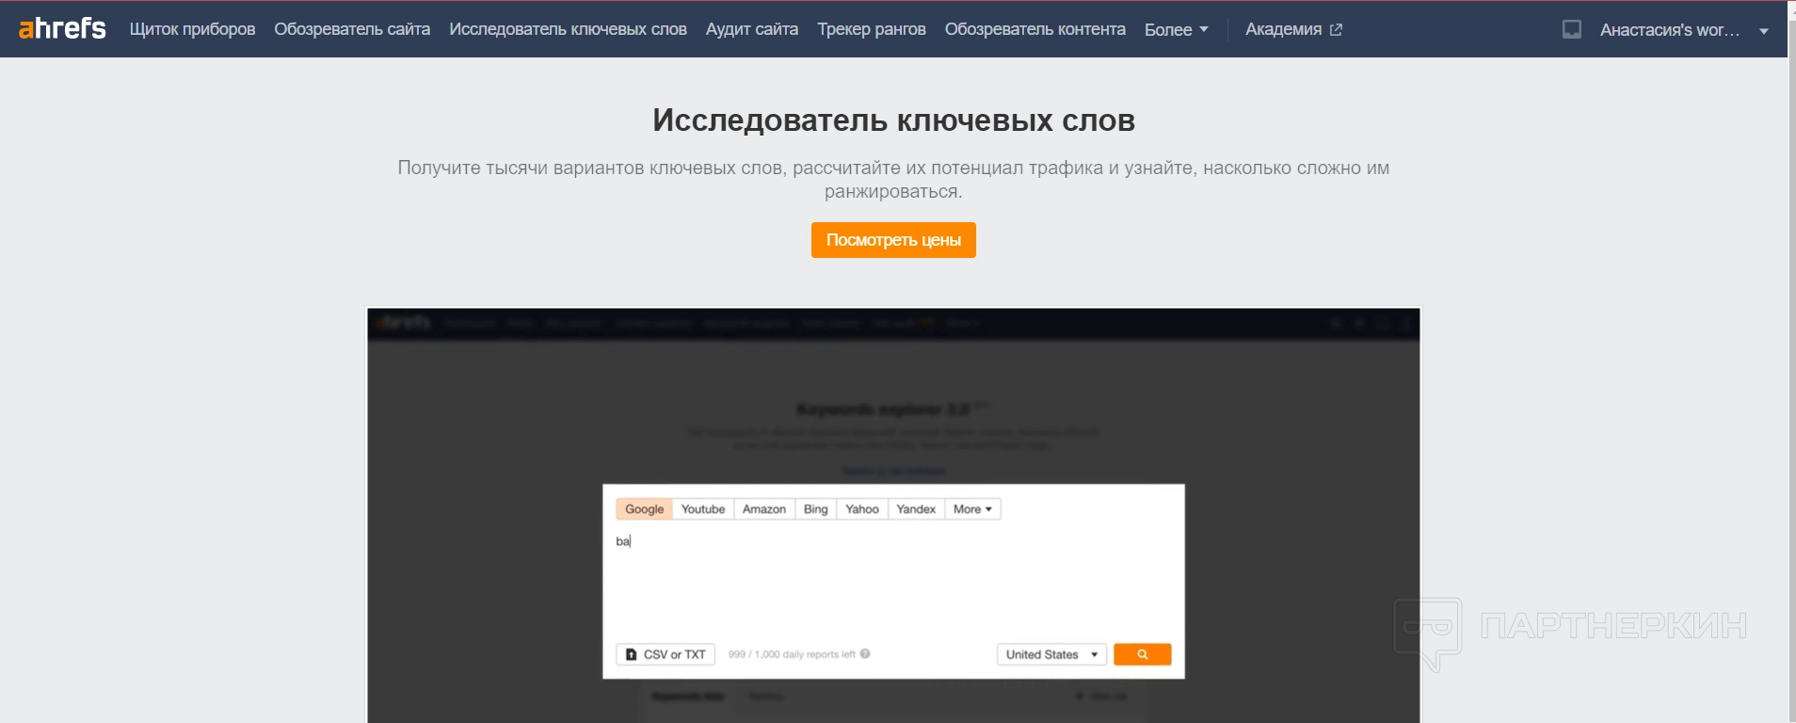
Task: Click the ahrefs logo
Action: point(62,29)
